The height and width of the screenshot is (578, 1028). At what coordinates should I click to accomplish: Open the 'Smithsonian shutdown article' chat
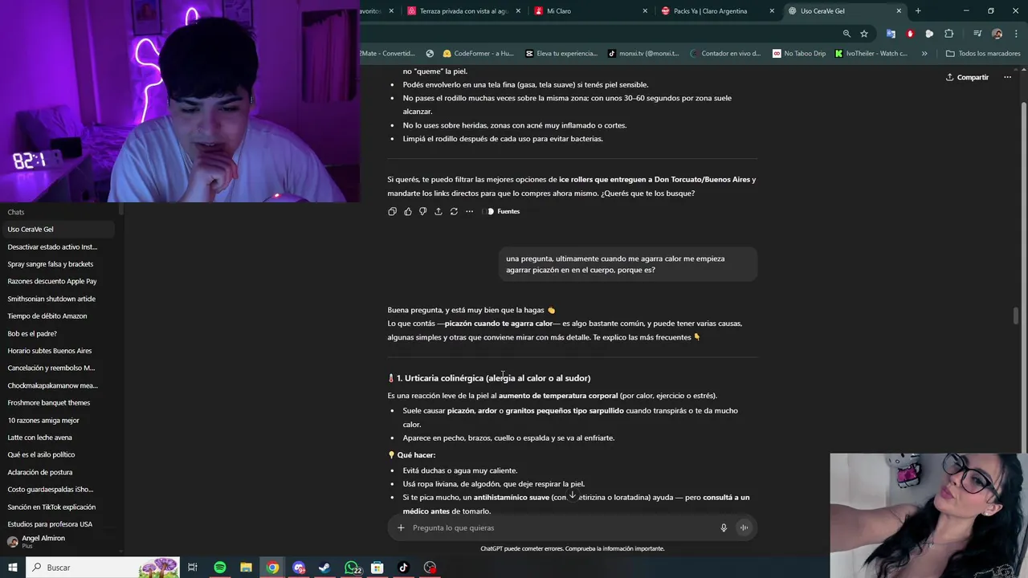(58, 299)
